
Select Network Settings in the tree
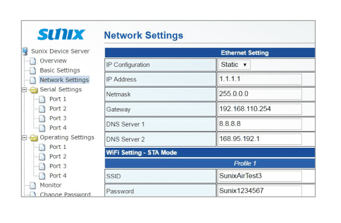64,80
